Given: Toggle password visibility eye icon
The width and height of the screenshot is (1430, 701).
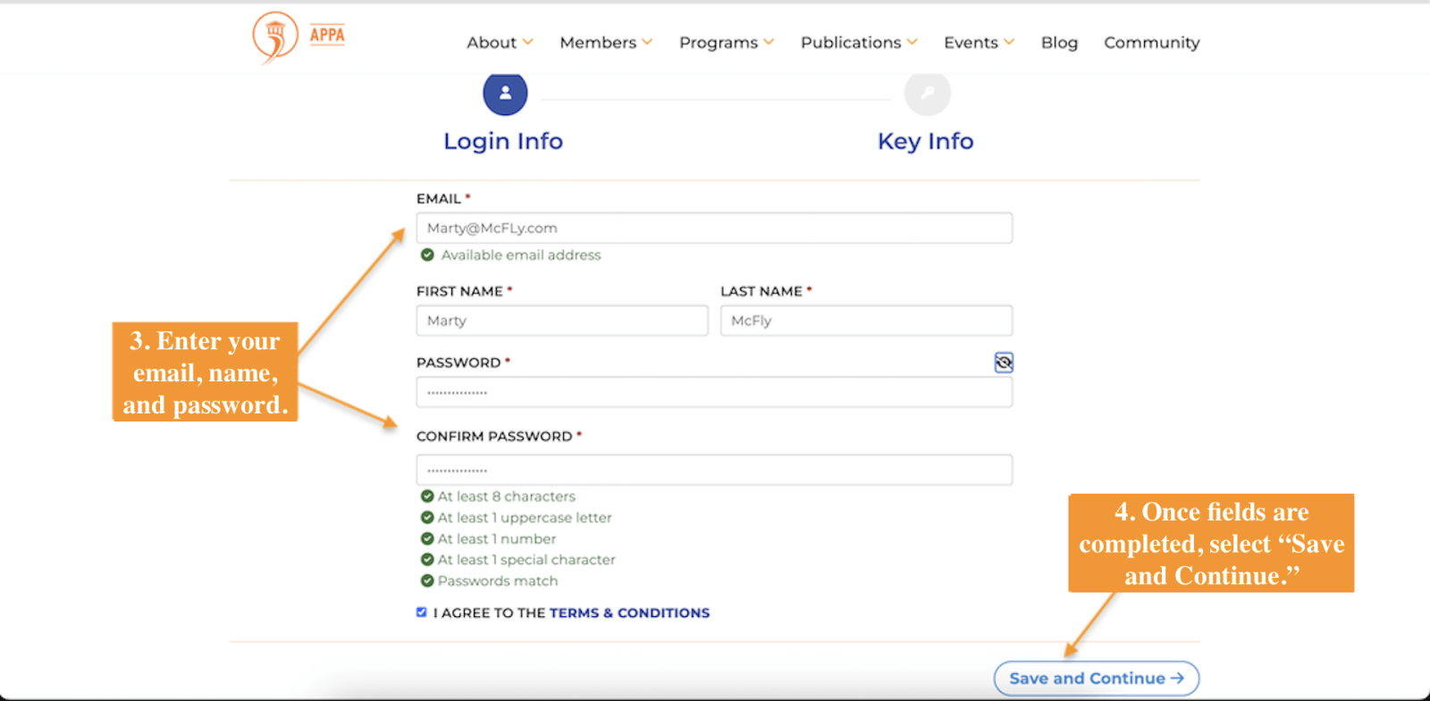Looking at the screenshot, I should pos(1004,363).
